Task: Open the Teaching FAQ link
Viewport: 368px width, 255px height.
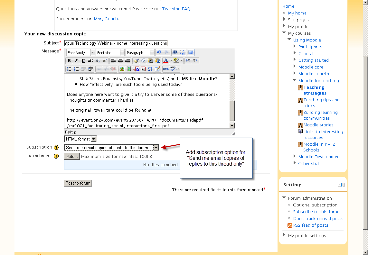Action: tap(176, 9)
